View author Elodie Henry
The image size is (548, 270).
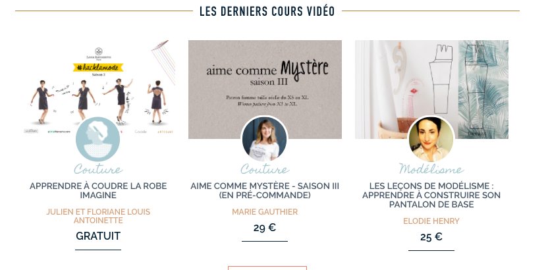(x=431, y=221)
